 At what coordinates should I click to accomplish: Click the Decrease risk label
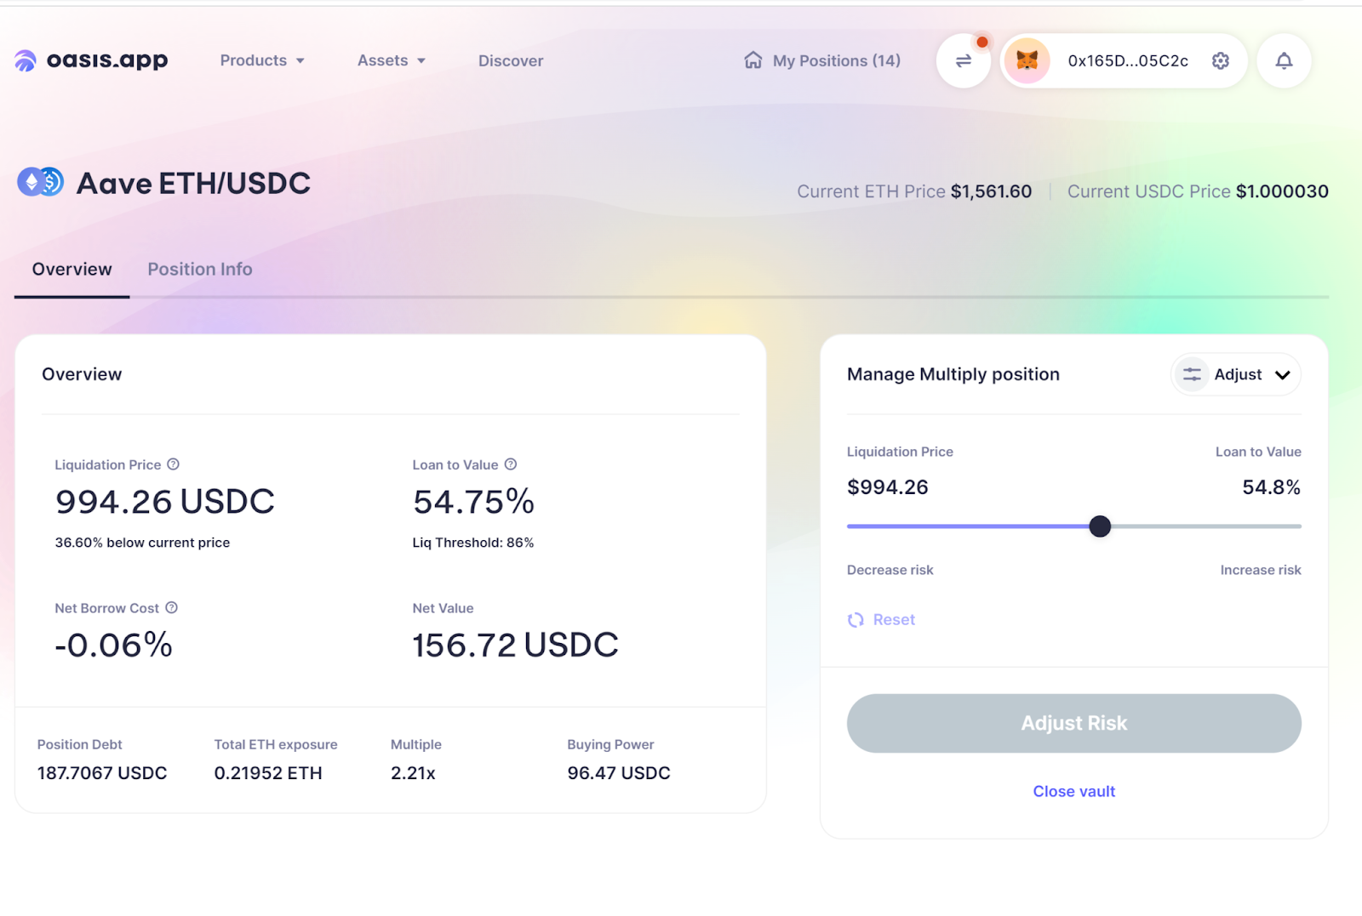890,570
